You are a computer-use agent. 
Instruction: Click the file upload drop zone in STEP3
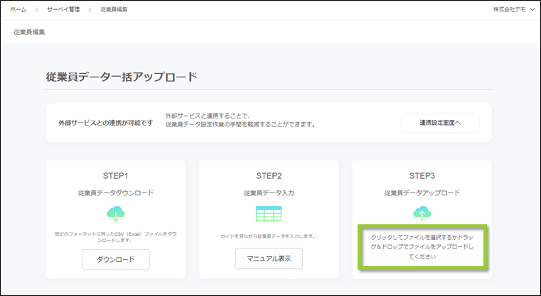(422, 247)
